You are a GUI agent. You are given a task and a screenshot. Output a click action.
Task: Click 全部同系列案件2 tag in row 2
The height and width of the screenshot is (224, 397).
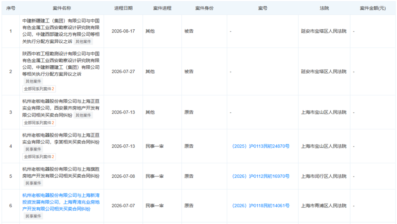pos(39,89)
